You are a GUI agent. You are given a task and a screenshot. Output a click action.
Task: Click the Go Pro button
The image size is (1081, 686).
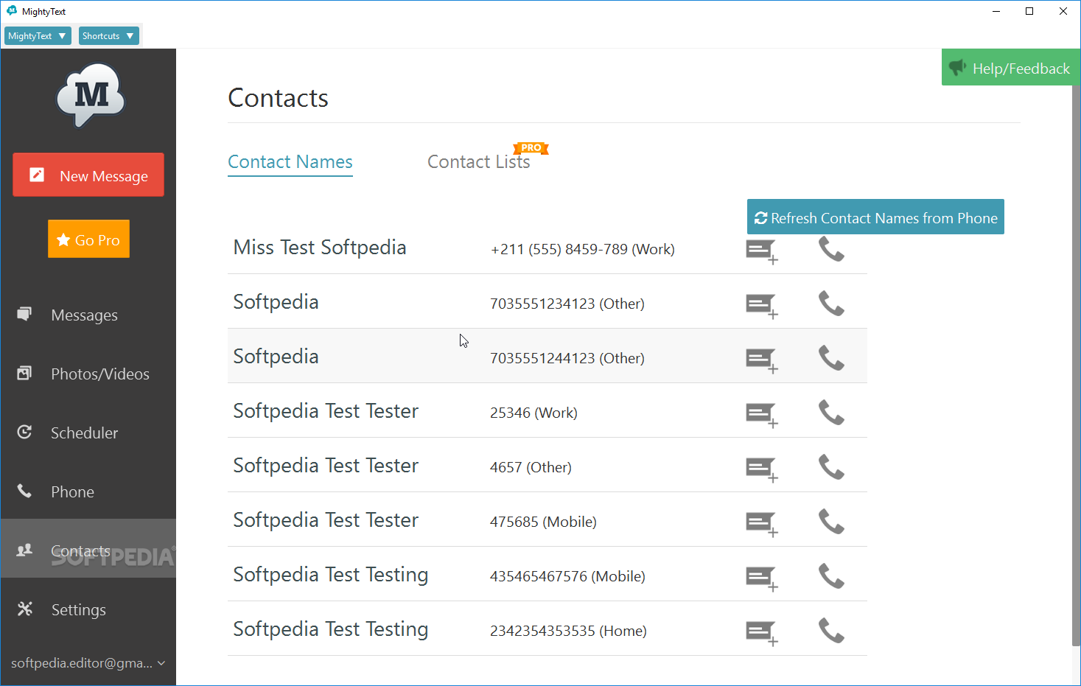(x=88, y=239)
